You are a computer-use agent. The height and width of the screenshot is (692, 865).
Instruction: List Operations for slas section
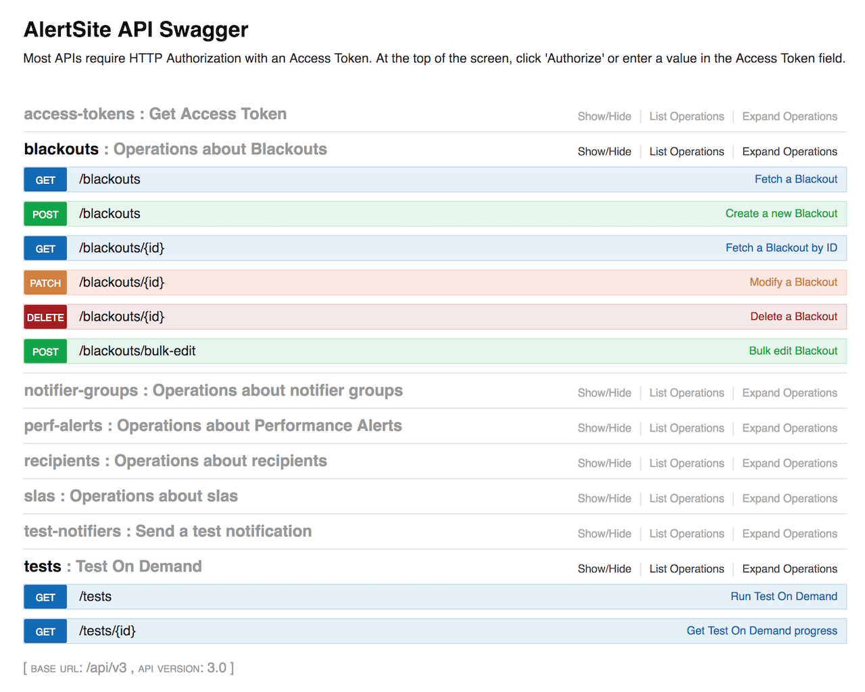(687, 499)
